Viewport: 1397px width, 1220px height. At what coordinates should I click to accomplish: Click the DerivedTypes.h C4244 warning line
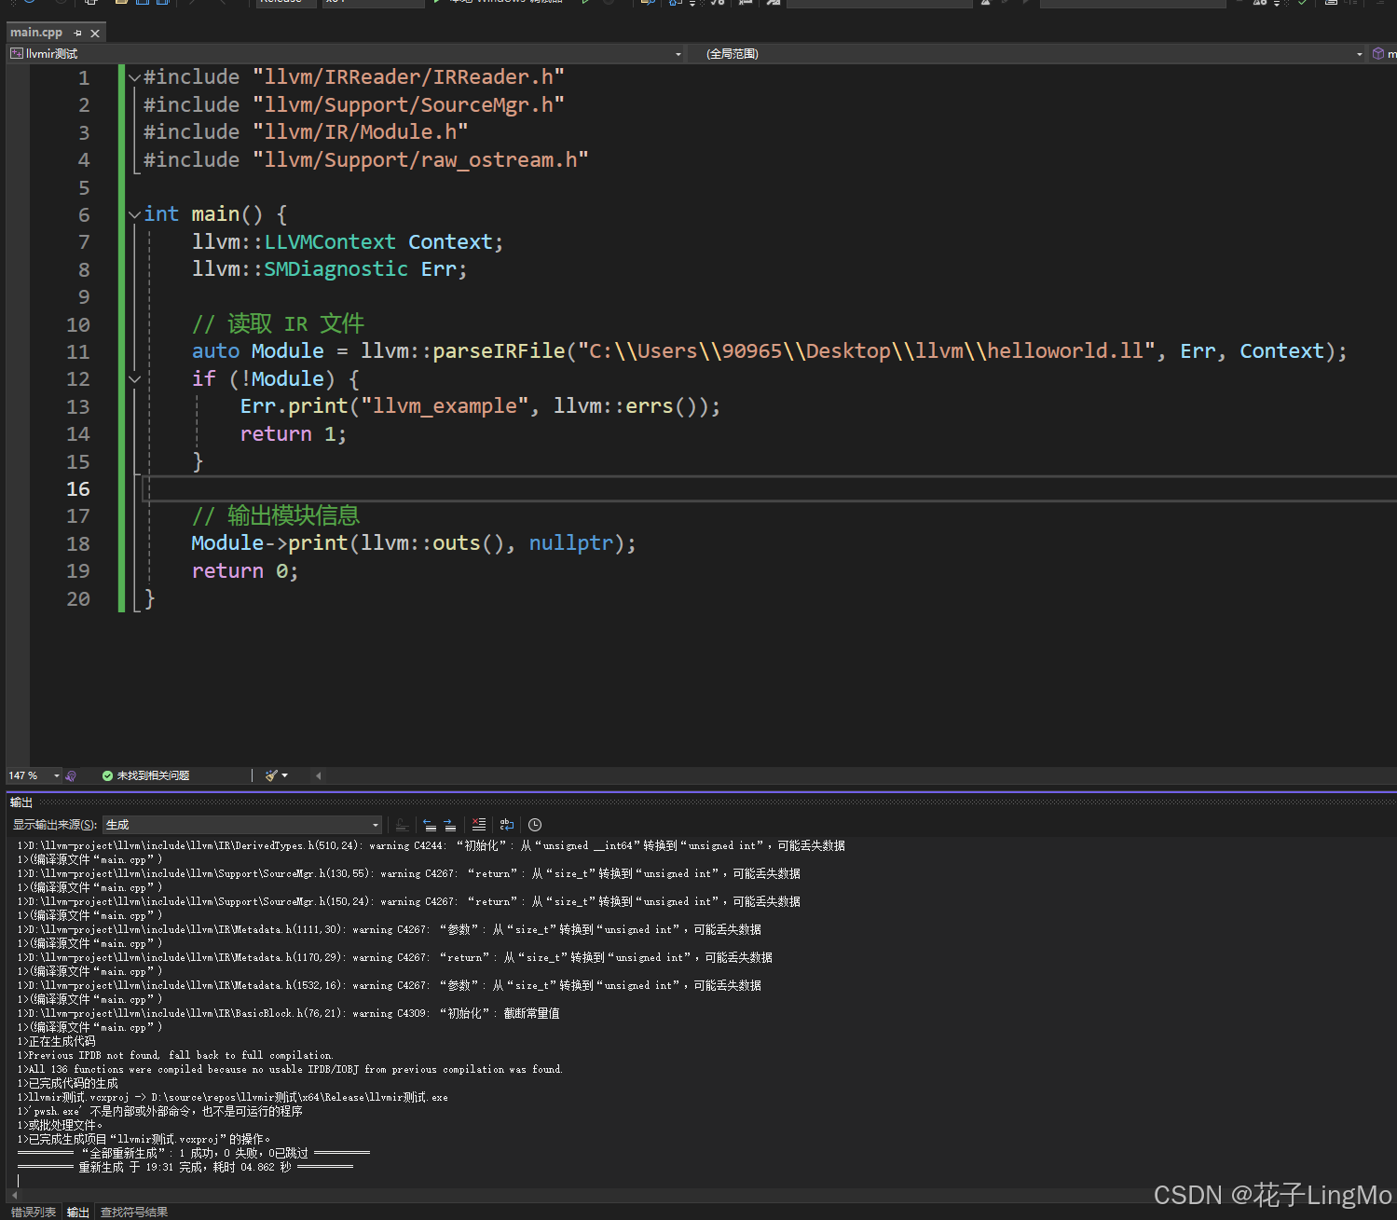[431, 846]
